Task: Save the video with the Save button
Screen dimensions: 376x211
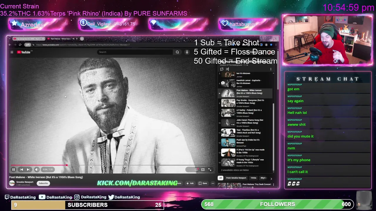Action: click(203, 183)
